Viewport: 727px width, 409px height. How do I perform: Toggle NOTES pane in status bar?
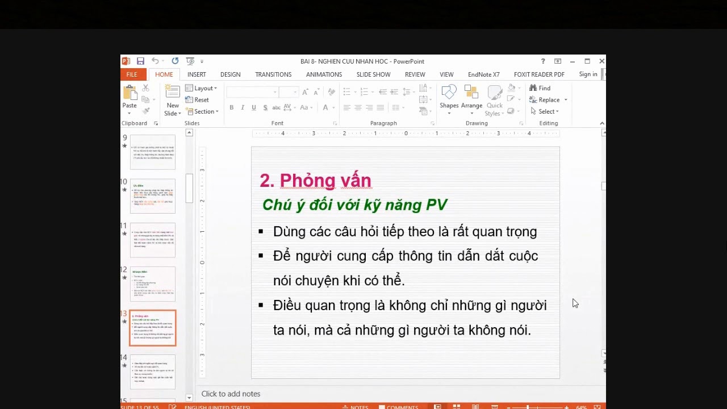point(356,407)
